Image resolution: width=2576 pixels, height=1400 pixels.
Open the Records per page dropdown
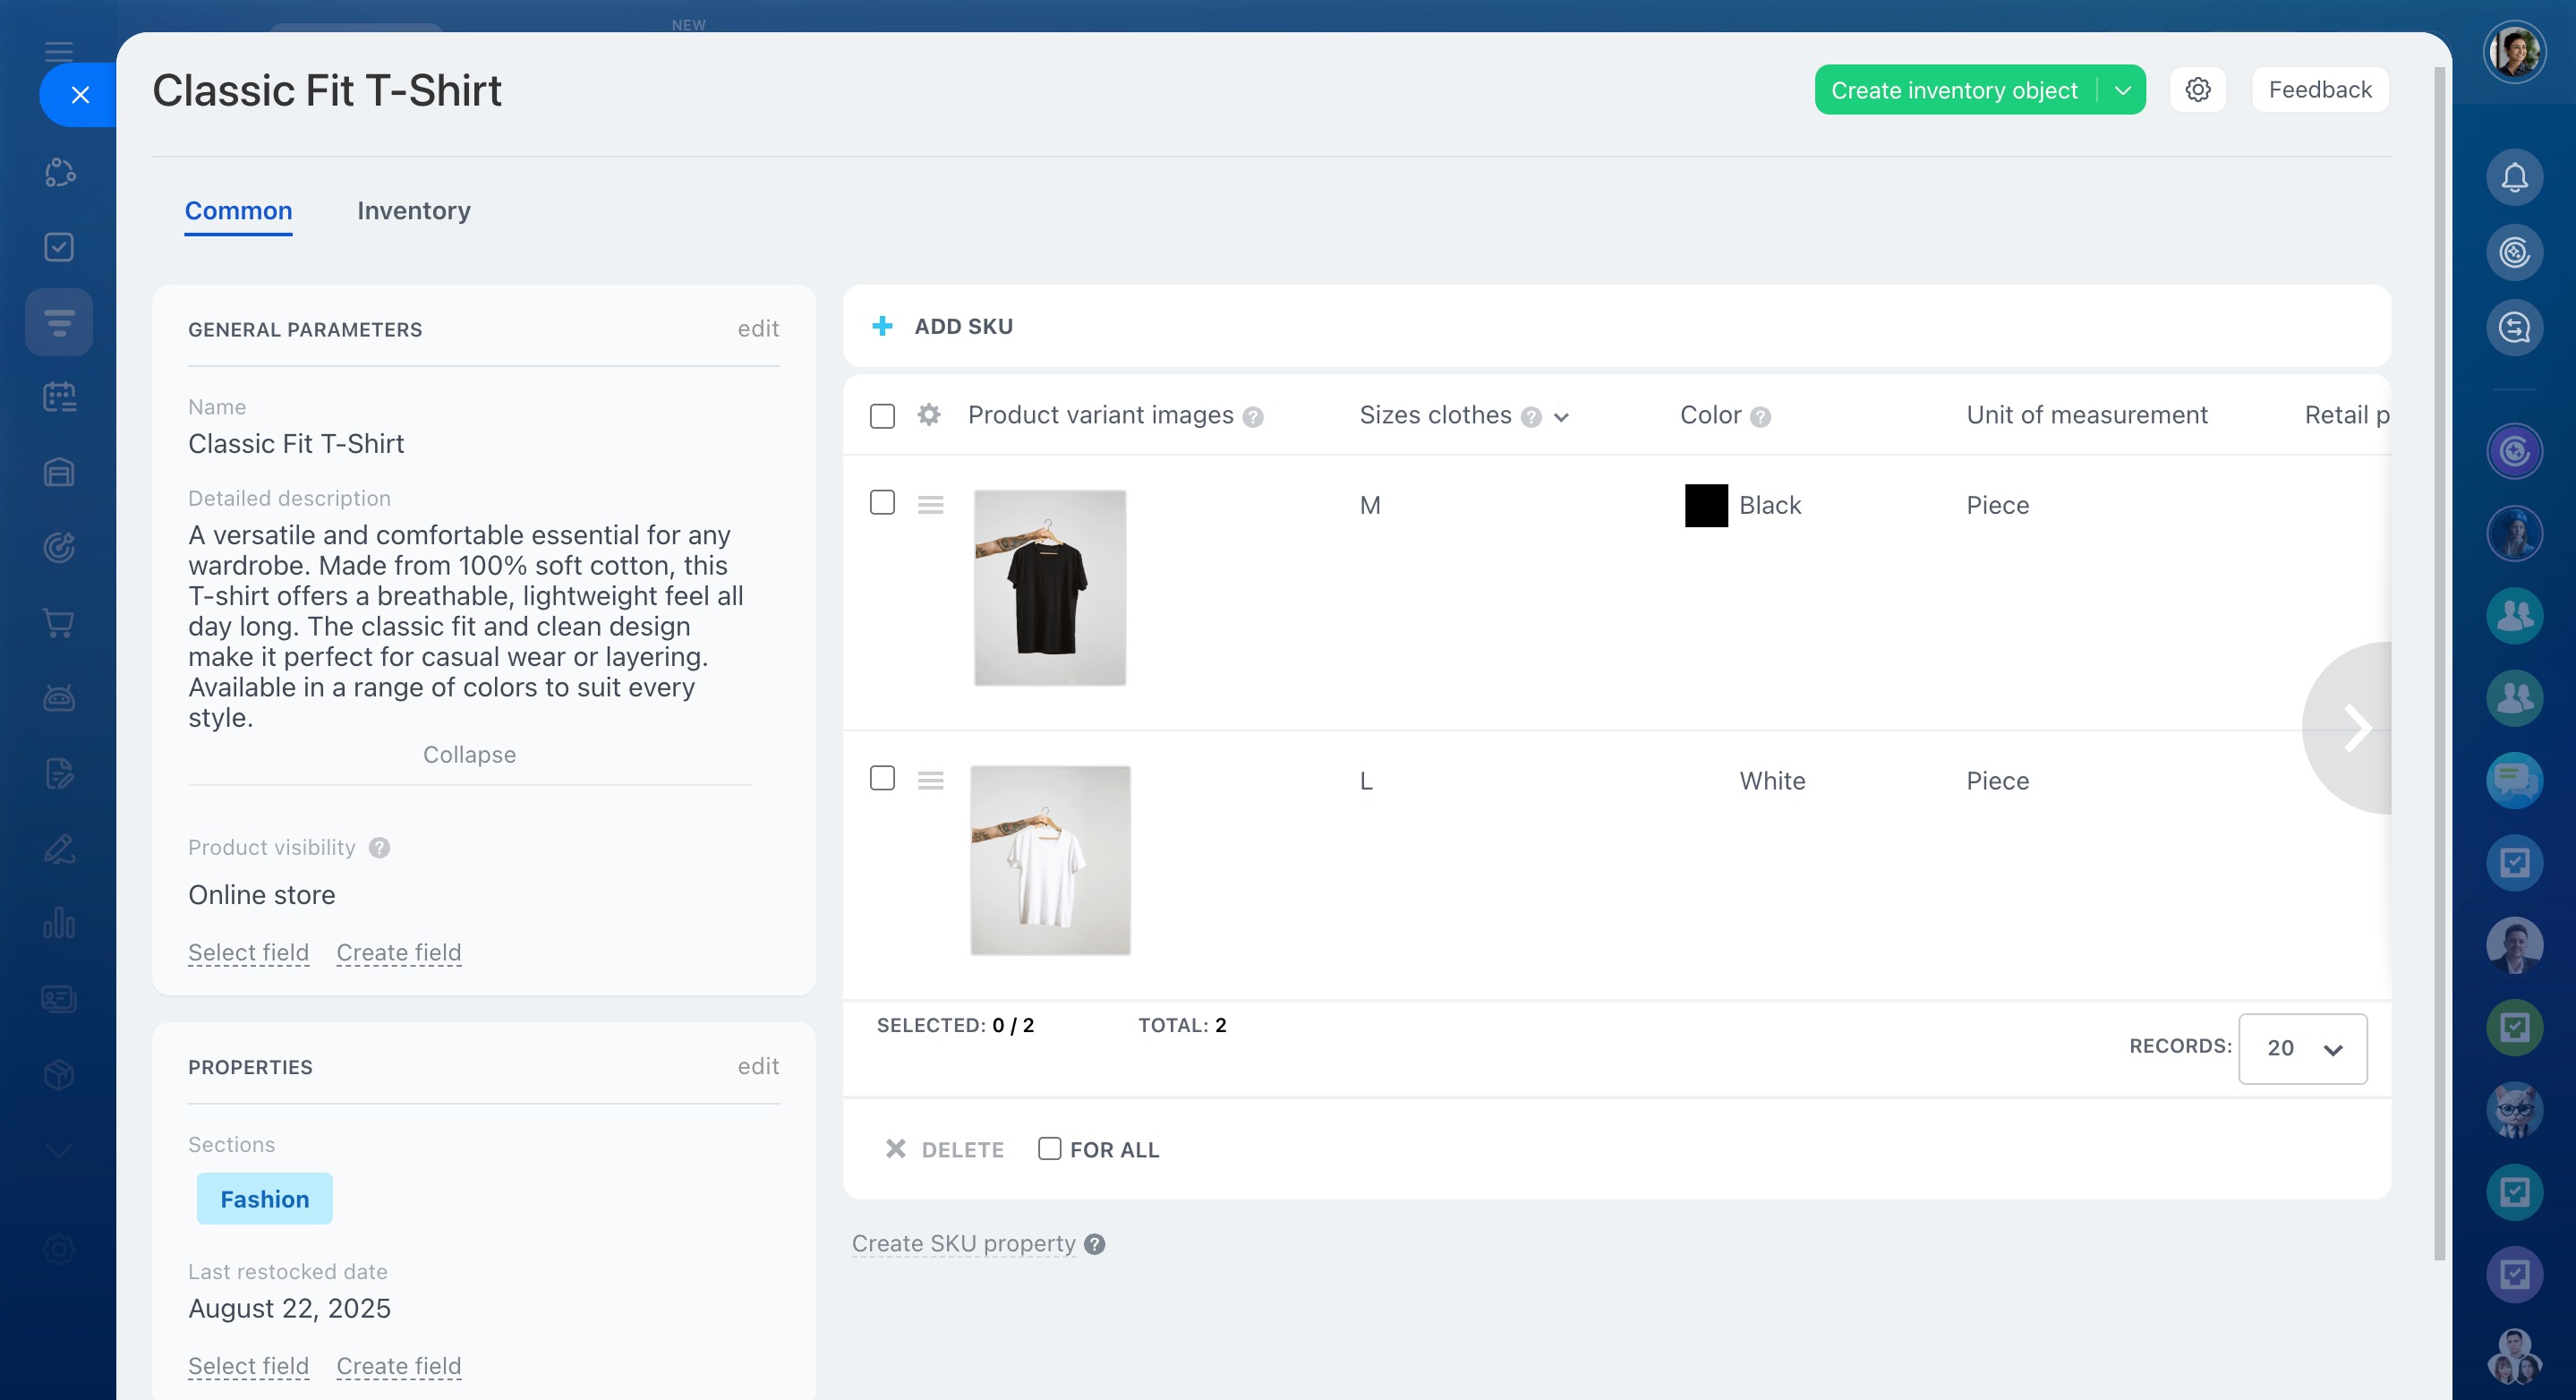pos(2302,1048)
